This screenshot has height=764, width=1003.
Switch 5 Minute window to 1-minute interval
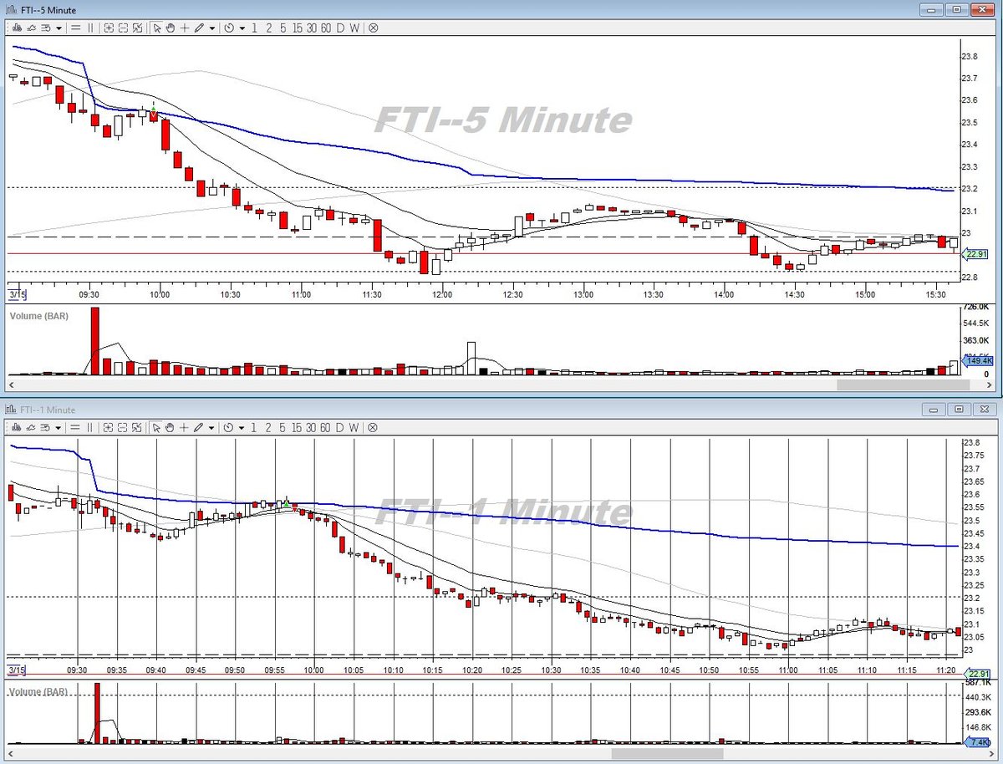pos(254,28)
